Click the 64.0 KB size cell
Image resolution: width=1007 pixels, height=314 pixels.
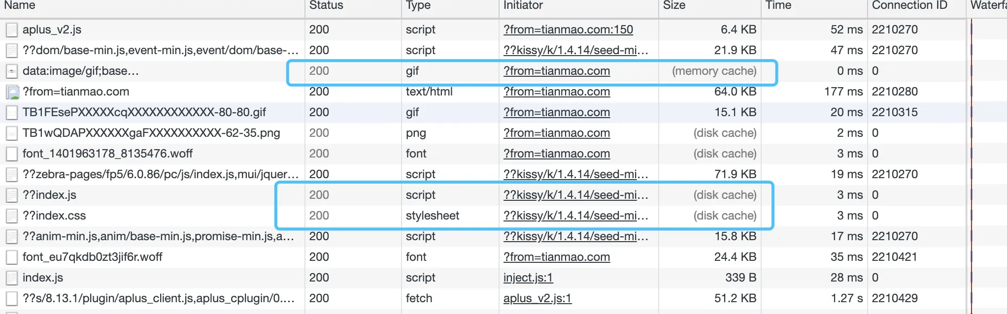point(735,92)
